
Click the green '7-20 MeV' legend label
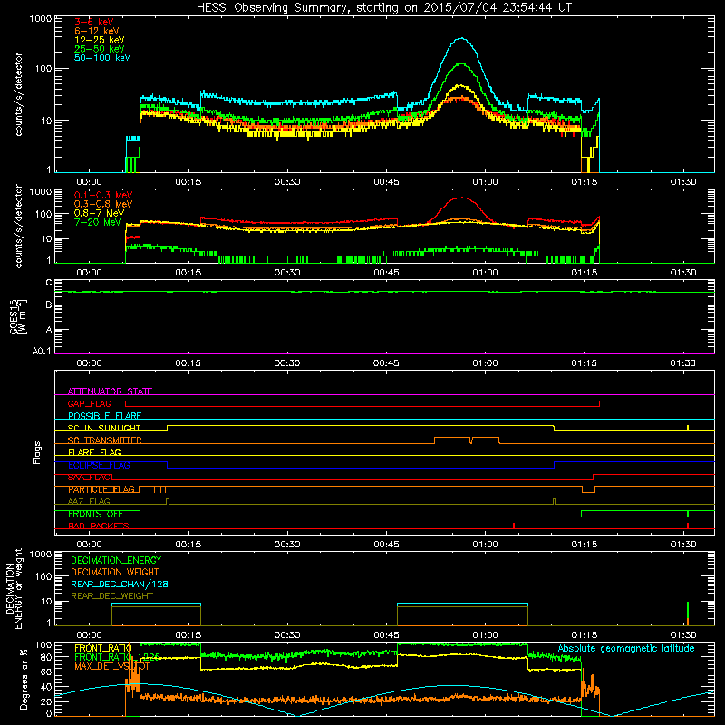[x=97, y=222]
